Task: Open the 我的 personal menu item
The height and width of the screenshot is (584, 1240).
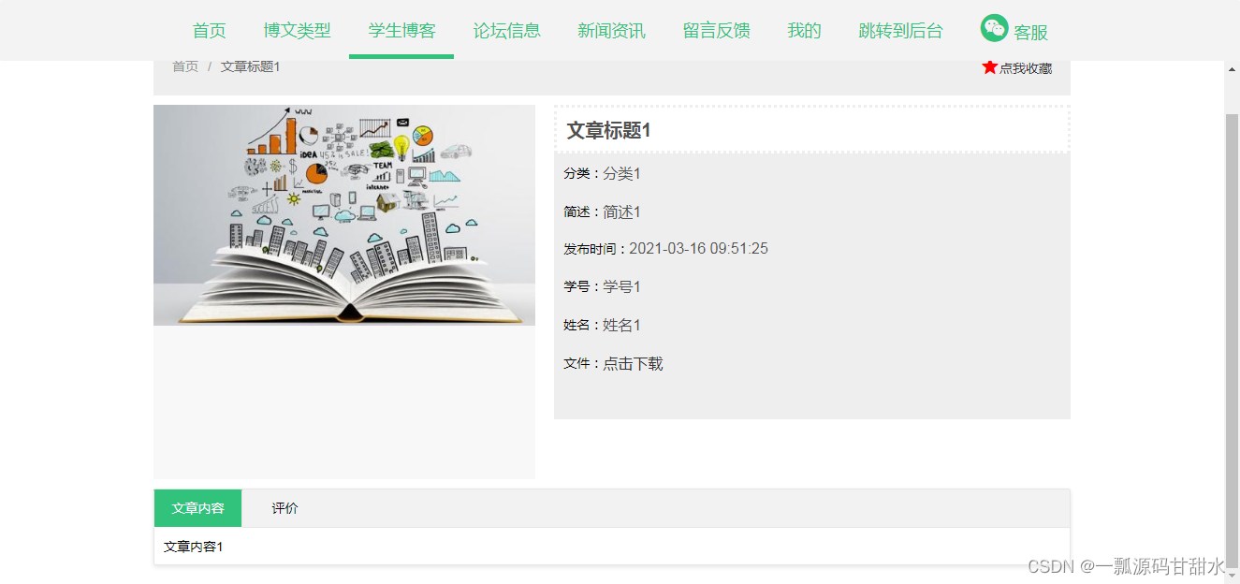Action: tap(803, 30)
